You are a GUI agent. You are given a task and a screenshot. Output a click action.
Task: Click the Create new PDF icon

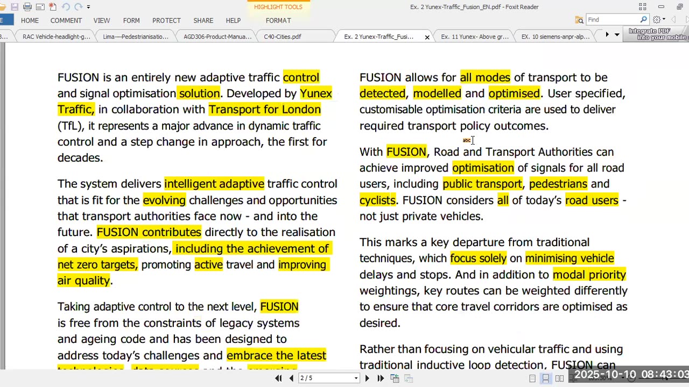coord(52,7)
